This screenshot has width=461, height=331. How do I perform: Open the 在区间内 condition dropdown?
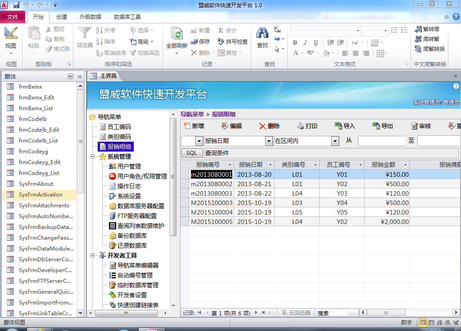pos(335,141)
